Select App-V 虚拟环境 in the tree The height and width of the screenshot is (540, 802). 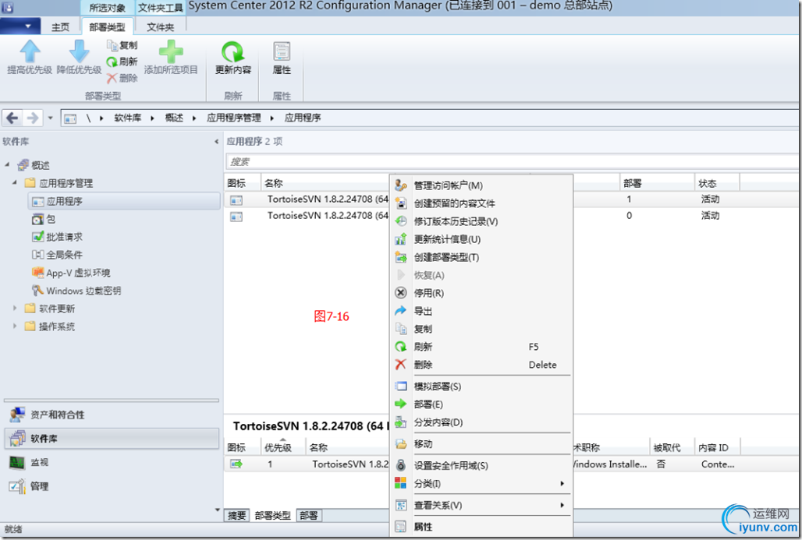coord(71,273)
